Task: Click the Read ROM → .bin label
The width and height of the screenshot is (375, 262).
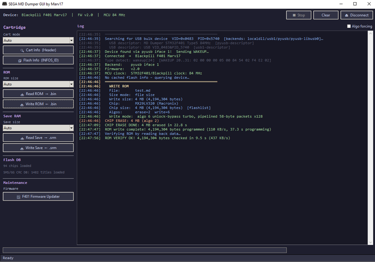Action: (41, 94)
